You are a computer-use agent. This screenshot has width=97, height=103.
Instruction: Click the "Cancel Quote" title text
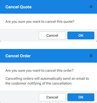coord(19,7)
